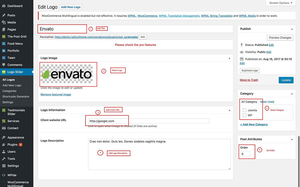The image size is (300, 187).
Task: Click the Order number field
Action: coord(245,154)
